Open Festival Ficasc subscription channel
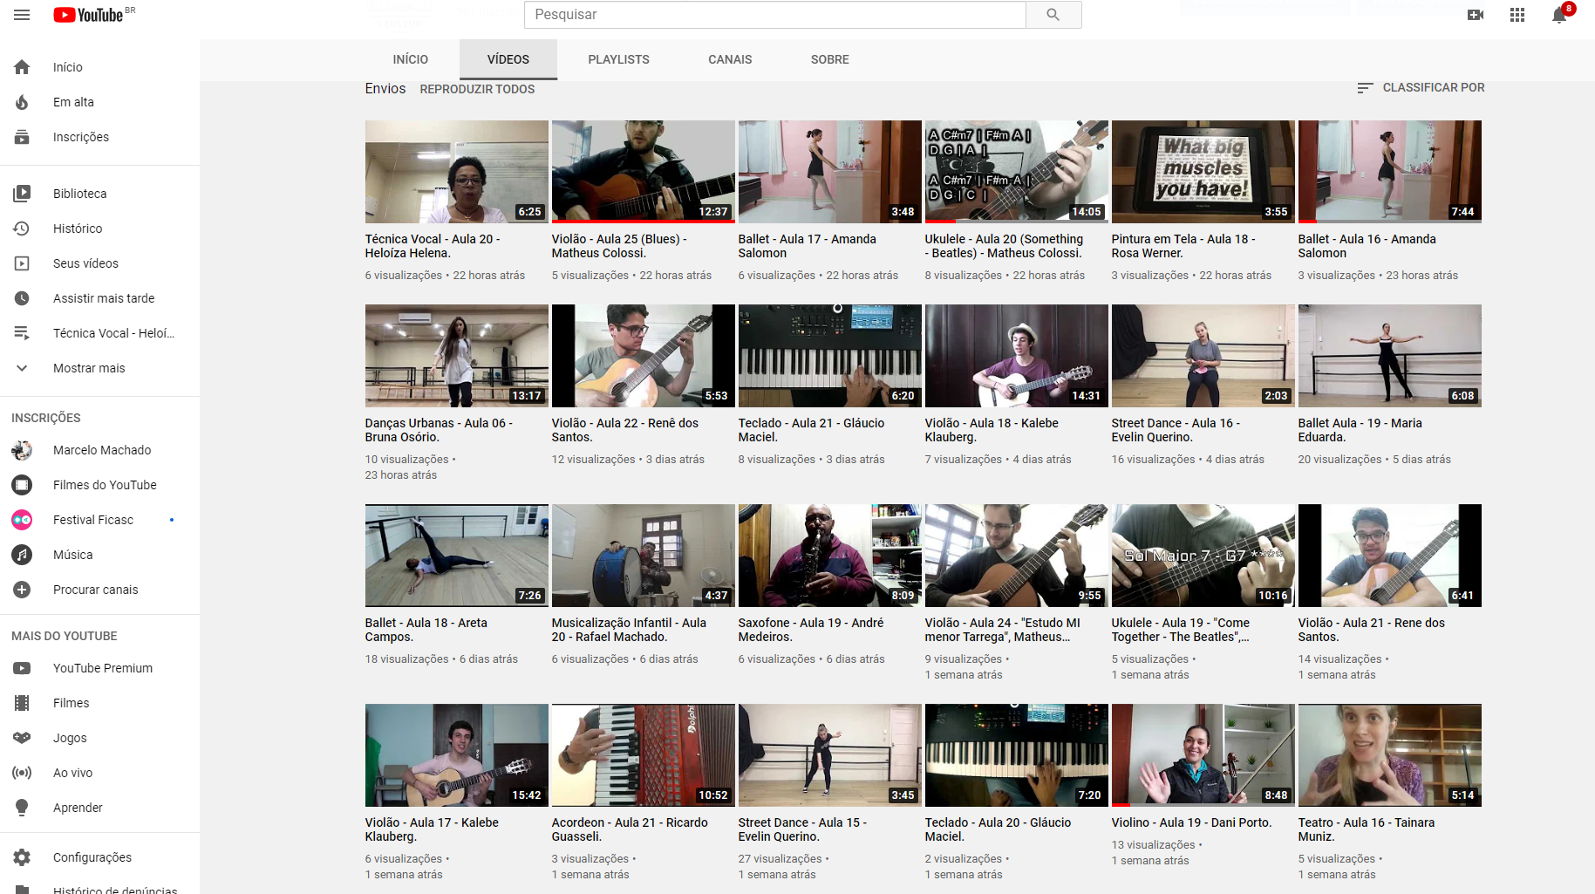Image resolution: width=1595 pixels, height=894 pixels. [92, 520]
